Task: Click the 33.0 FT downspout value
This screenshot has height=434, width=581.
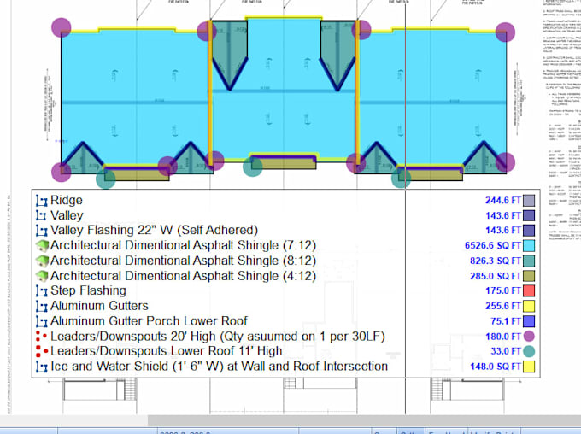Action: tap(506, 351)
